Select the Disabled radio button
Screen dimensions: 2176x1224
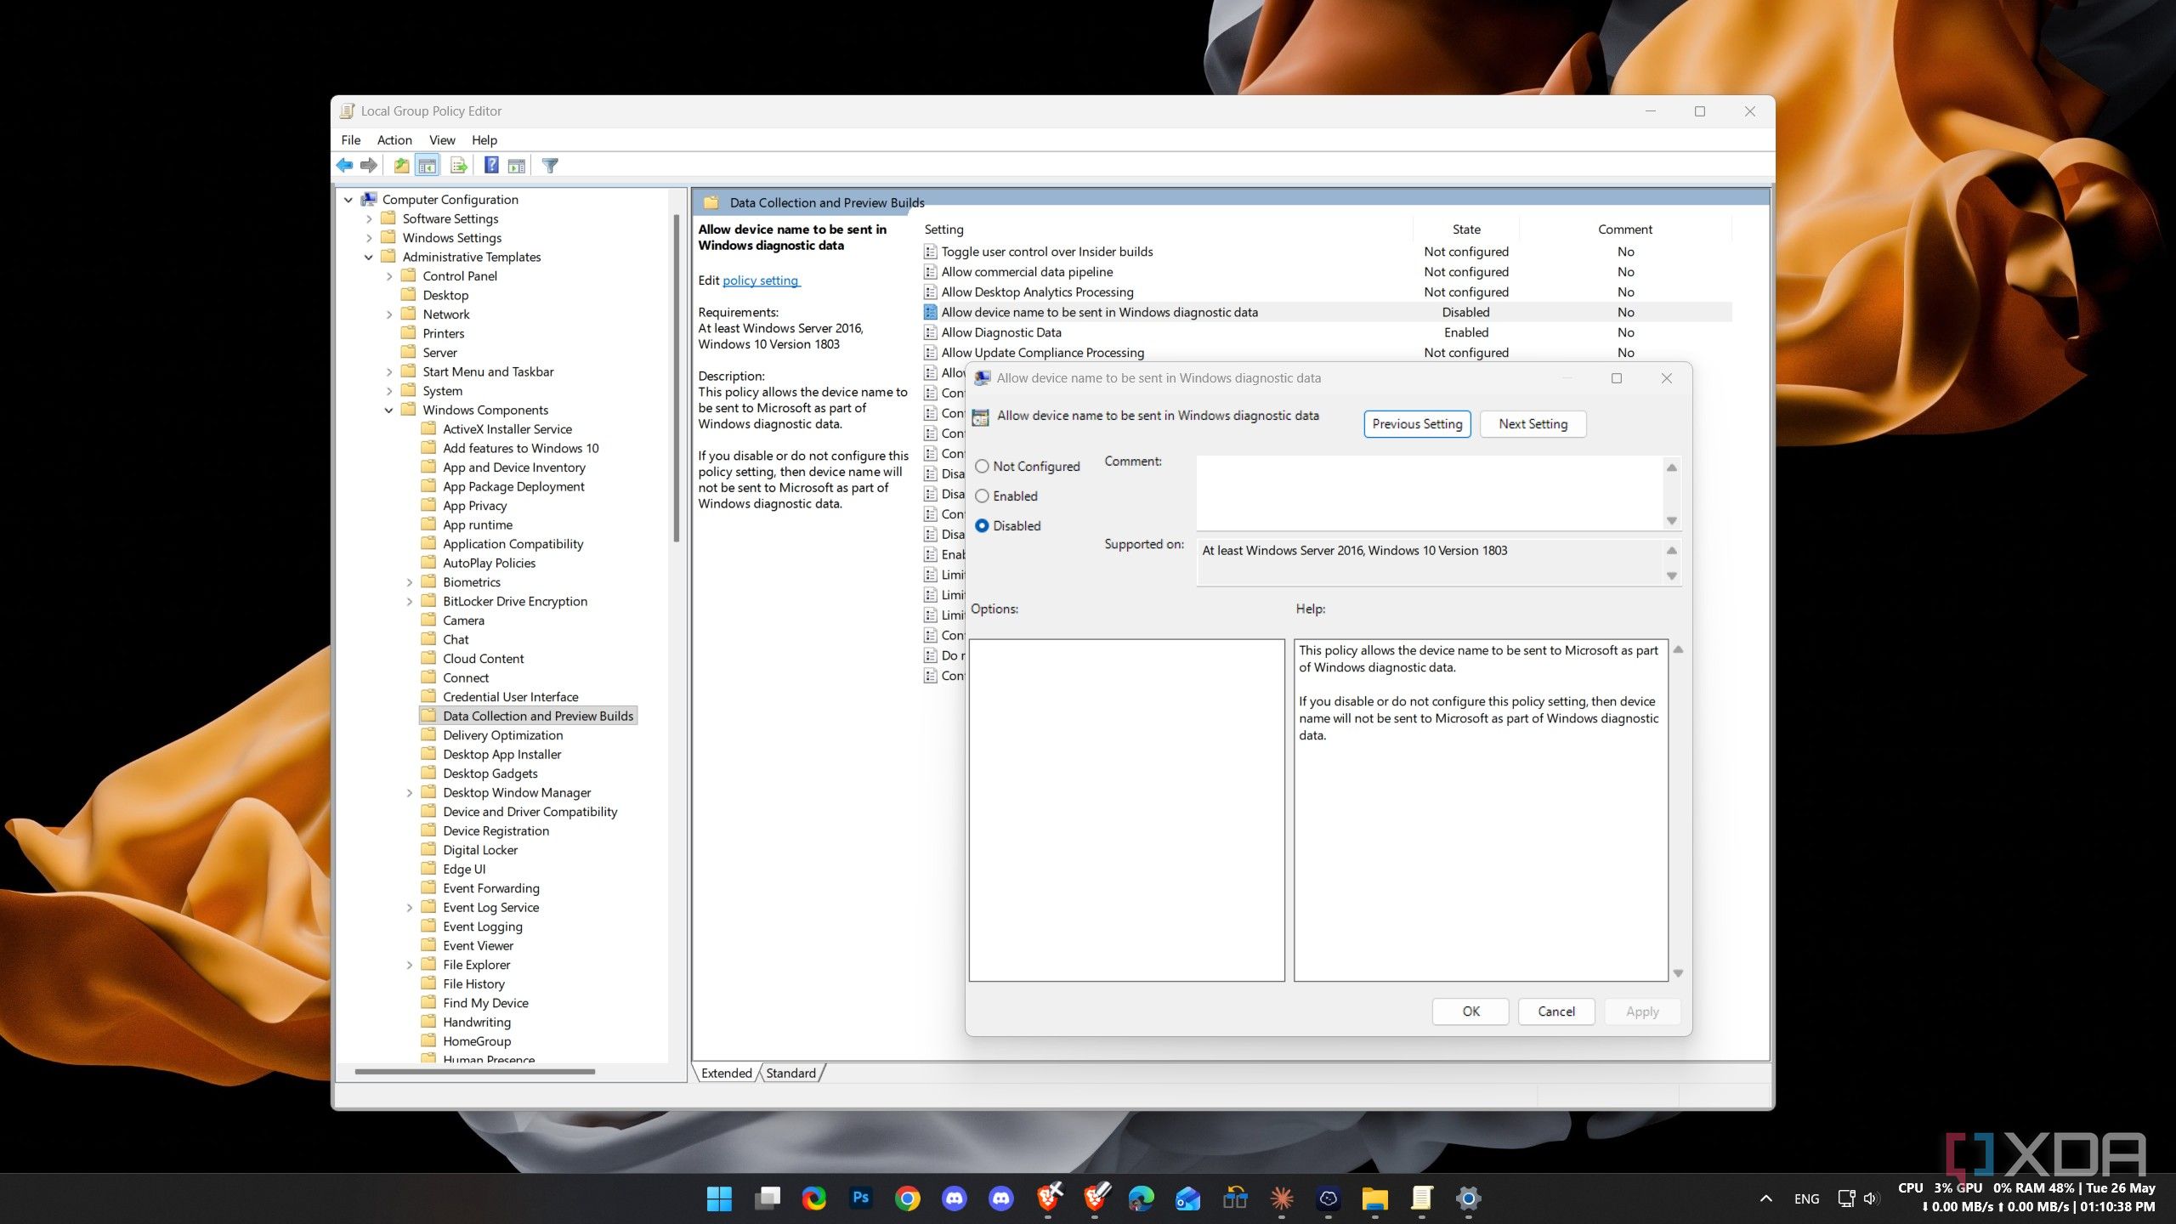[x=982, y=525]
